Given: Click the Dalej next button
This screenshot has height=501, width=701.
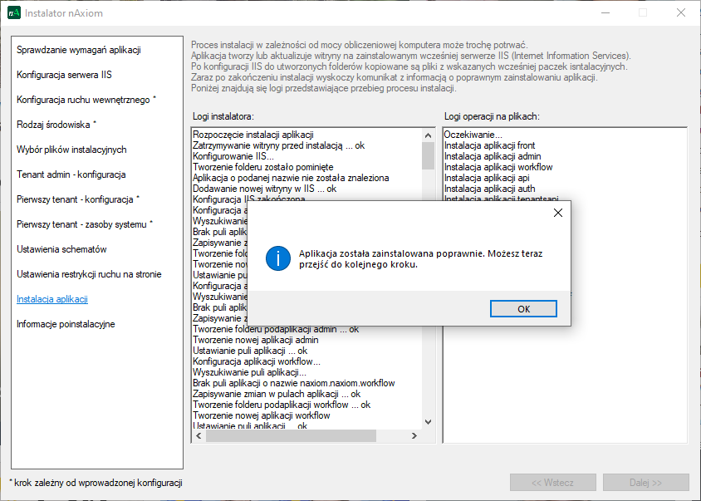Looking at the screenshot, I should (645, 483).
